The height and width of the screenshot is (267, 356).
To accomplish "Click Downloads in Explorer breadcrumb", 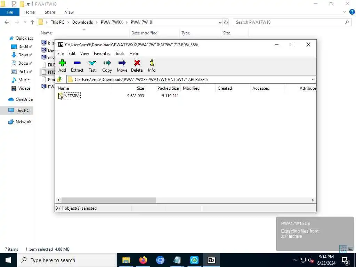I will click(82, 22).
